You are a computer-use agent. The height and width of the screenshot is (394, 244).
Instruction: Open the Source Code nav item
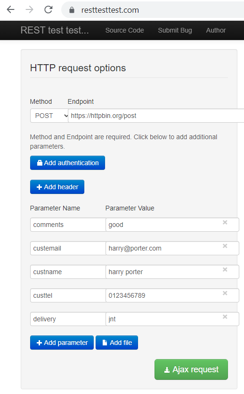(125, 30)
